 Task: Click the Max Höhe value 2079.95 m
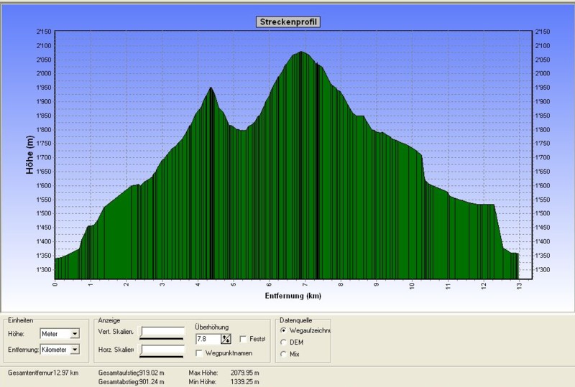point(244,373)
